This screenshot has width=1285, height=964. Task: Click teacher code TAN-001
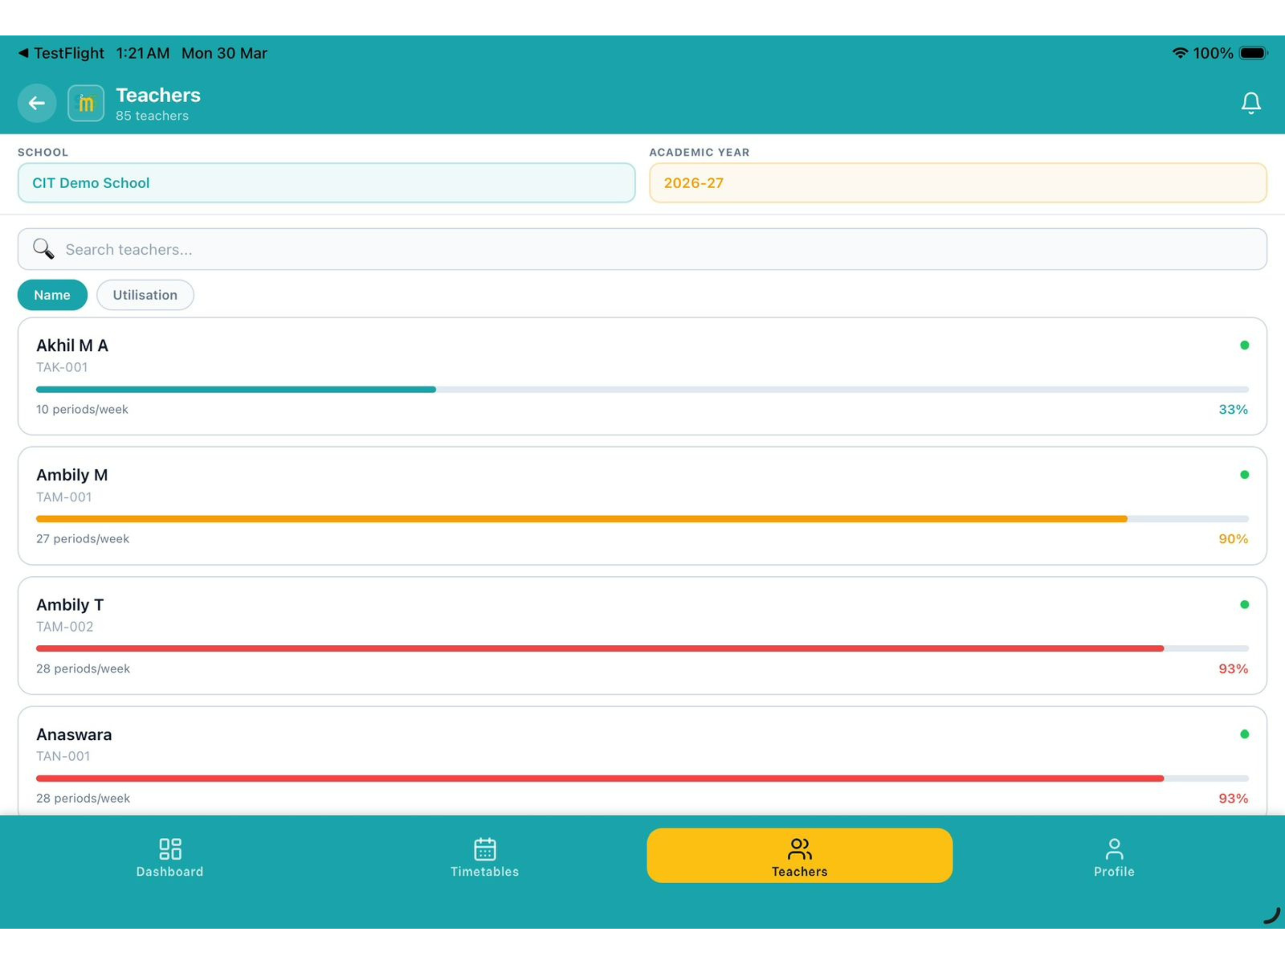(x=64, y=756)
